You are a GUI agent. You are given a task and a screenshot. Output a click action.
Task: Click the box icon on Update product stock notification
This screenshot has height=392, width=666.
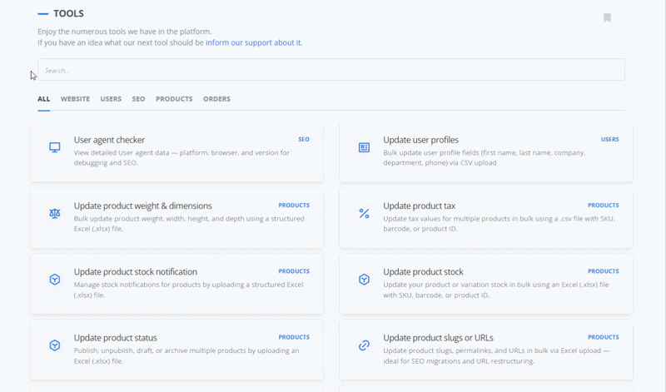[55, 280]
